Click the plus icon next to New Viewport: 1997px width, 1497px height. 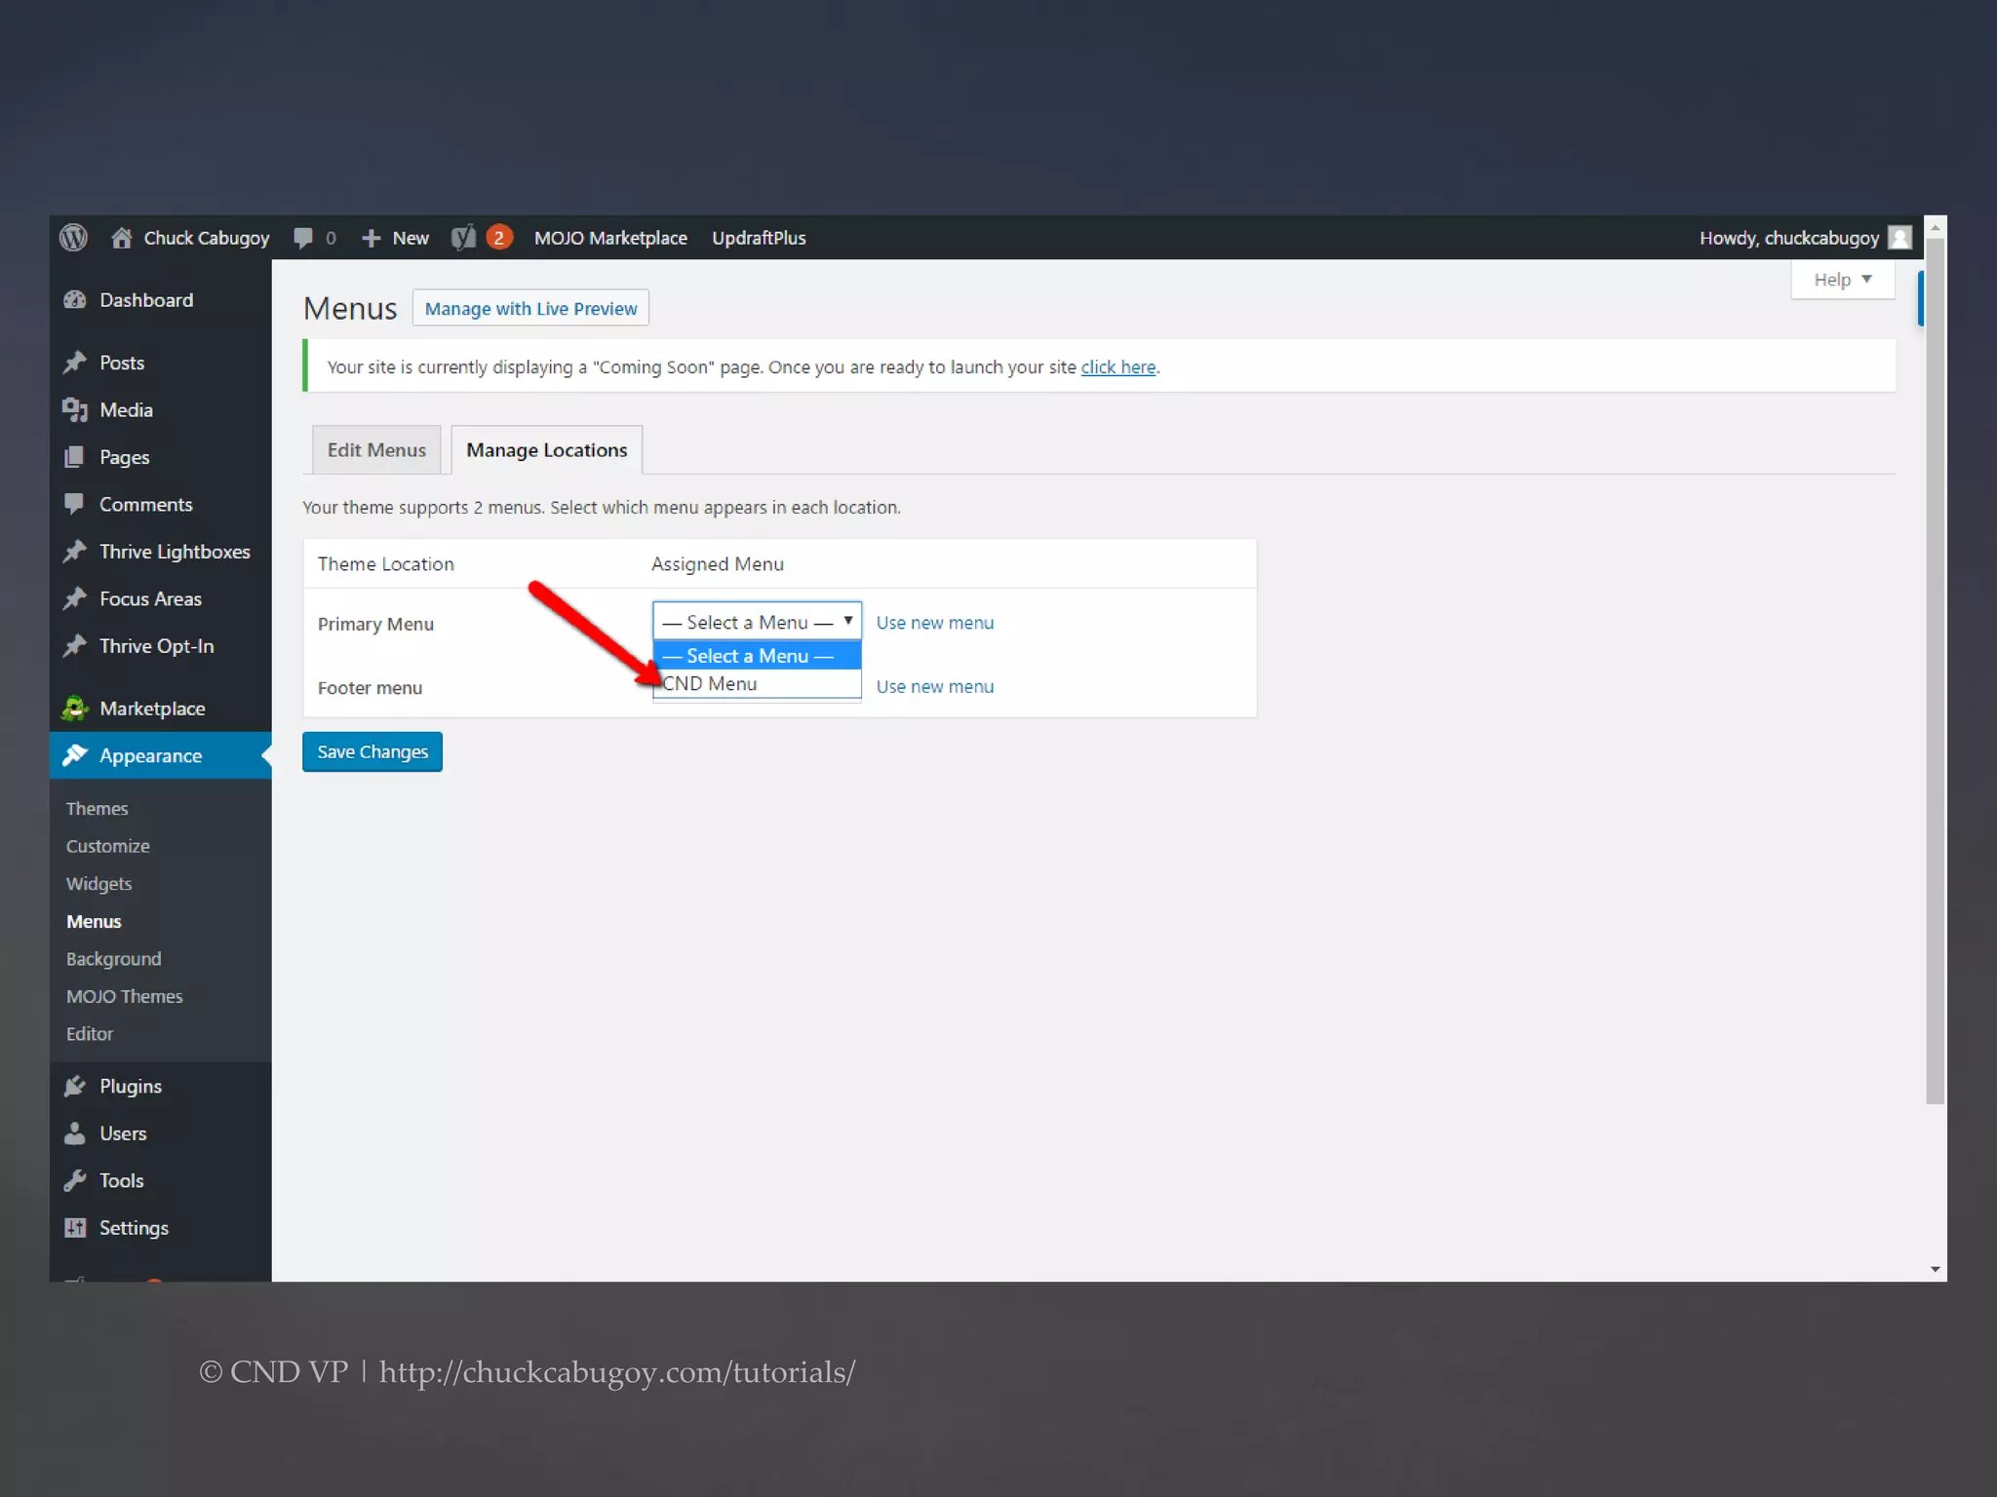coord(371,238)
